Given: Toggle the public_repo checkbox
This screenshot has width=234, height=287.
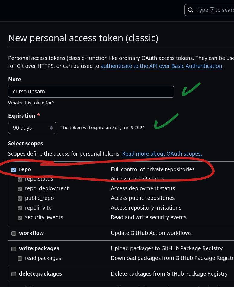Looking at the screenshot, I should pyautogui.click(x=20, y=199).
